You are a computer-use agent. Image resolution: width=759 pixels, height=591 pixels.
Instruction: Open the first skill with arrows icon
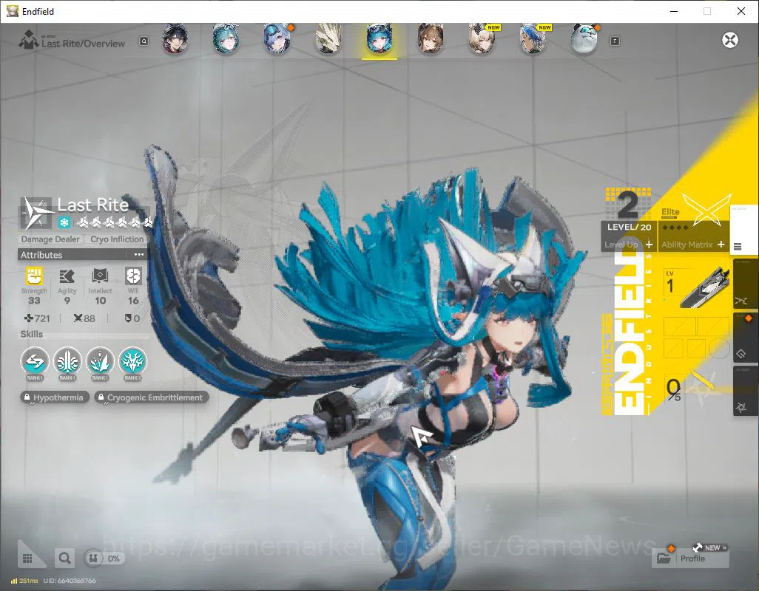point(35,361)
